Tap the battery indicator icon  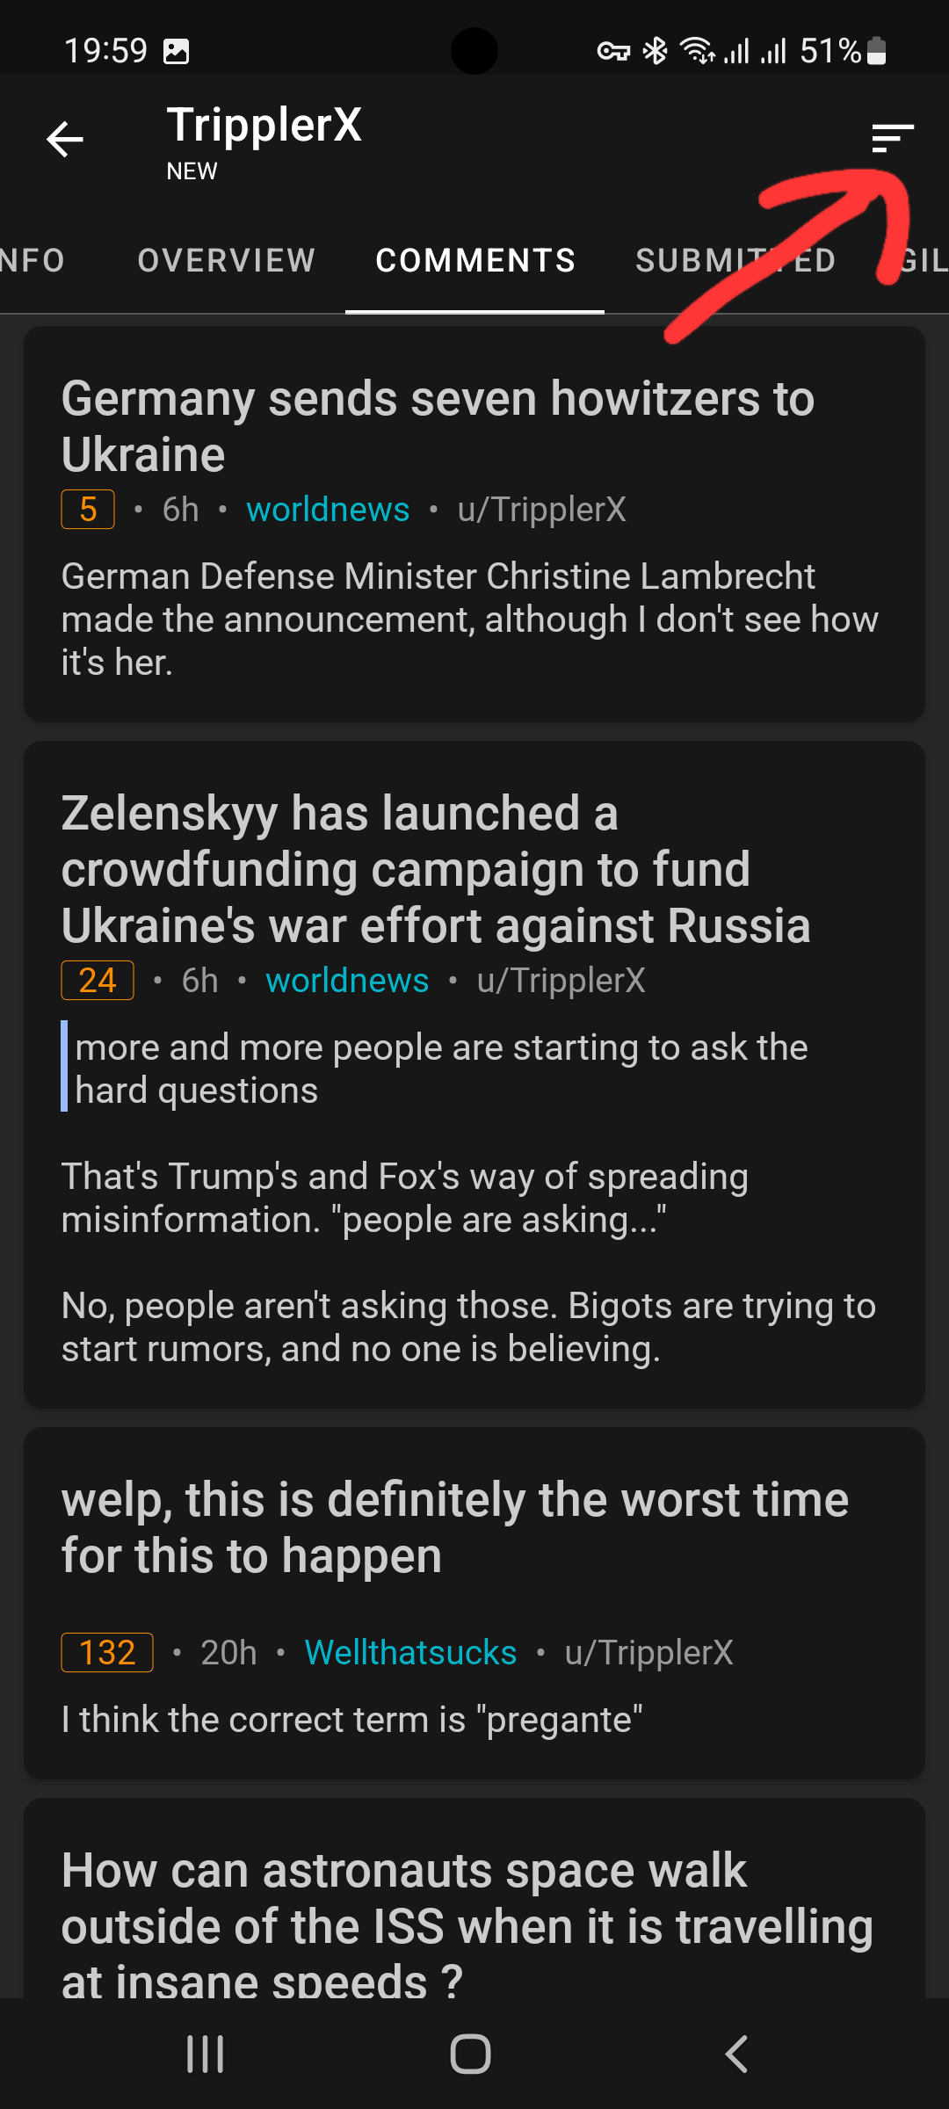876,52
